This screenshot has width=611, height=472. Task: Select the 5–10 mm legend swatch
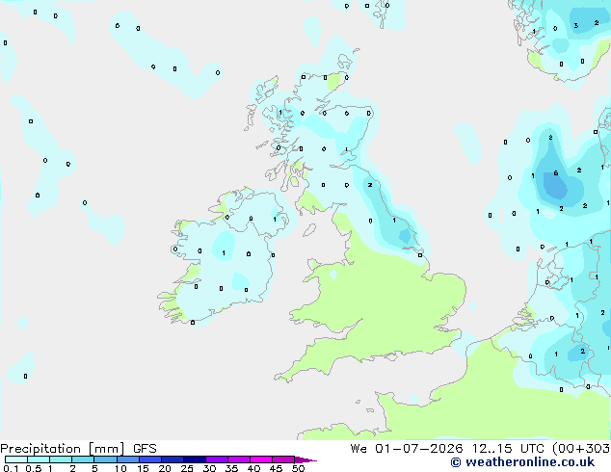point(105,459)
